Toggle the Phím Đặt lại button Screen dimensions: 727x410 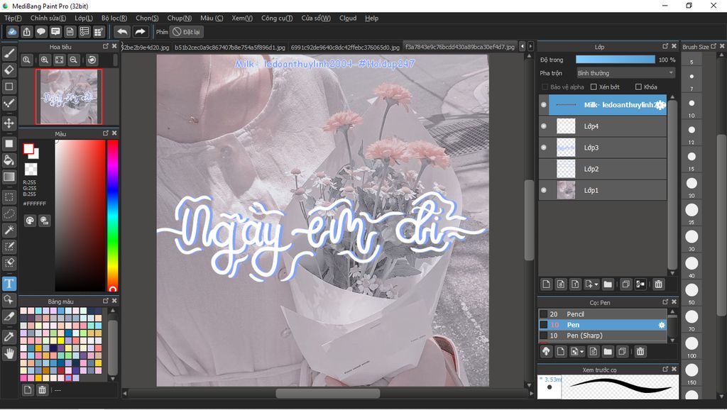(x=187, y=32)
